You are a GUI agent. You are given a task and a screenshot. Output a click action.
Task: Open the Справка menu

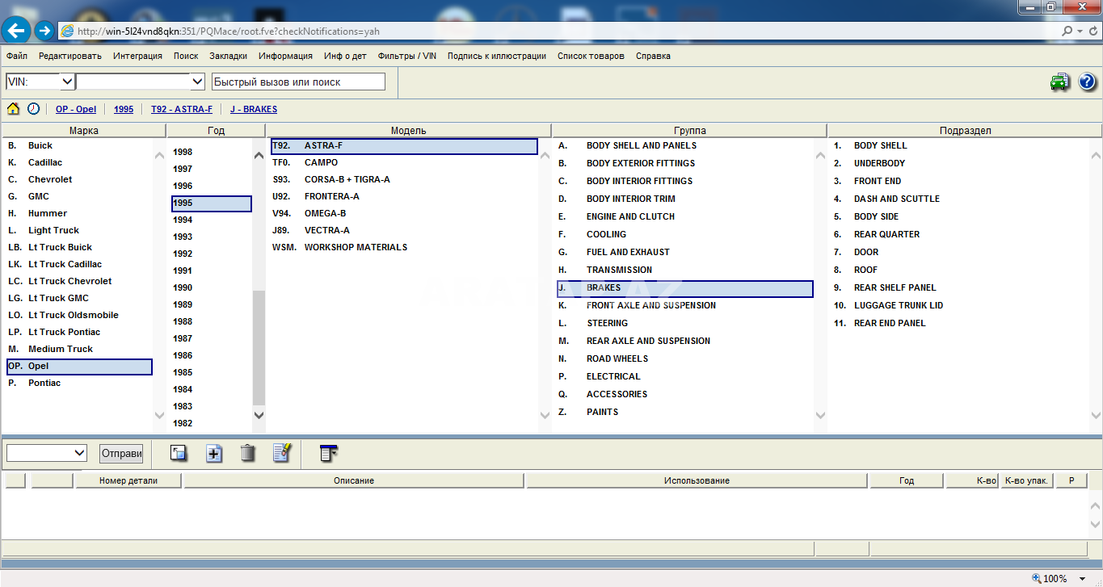[653, 56]
